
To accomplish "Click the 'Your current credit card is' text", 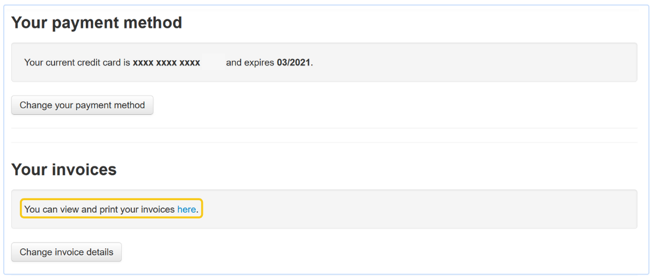I will (77, 62).
